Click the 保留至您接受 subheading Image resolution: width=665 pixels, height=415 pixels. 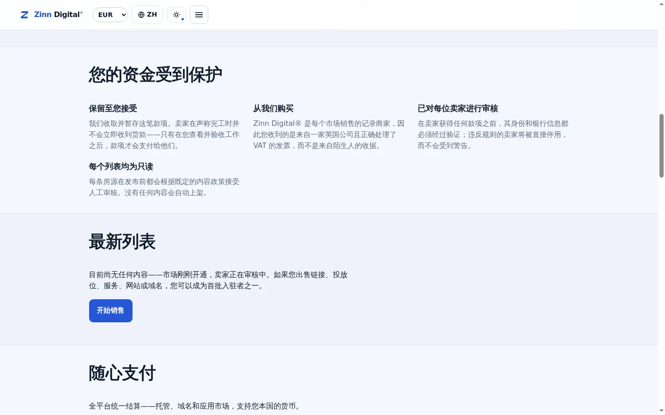tap(113, 108)
